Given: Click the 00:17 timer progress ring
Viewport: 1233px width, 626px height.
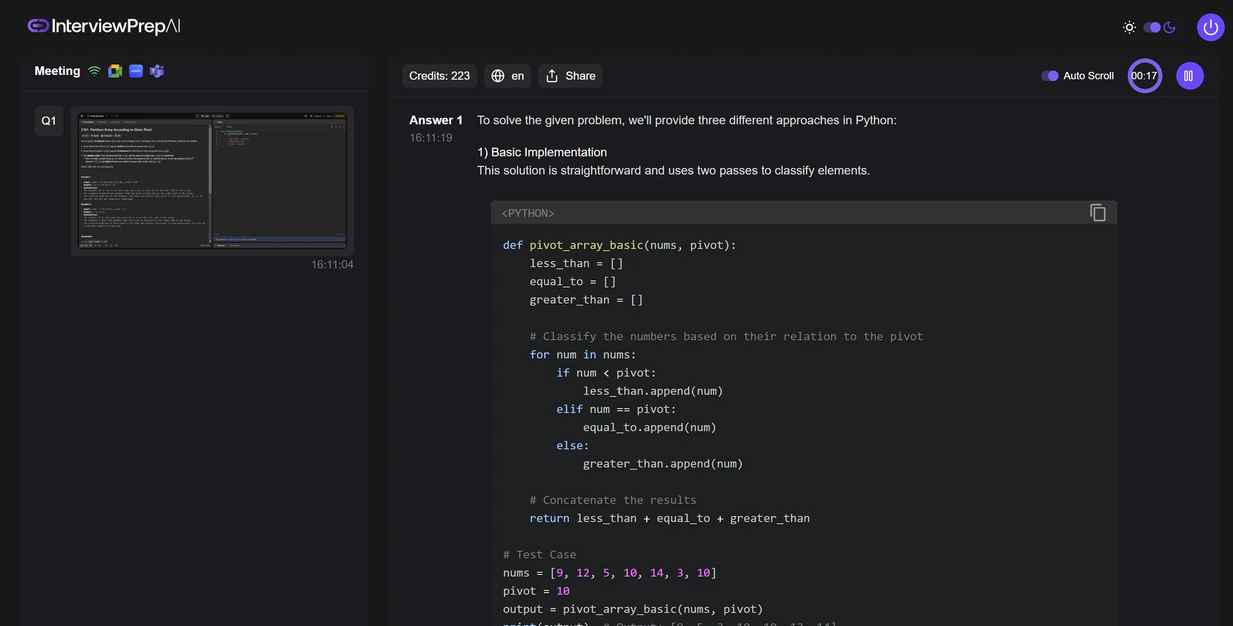Looking at the screenshot, I should (x=1145, y=75).
